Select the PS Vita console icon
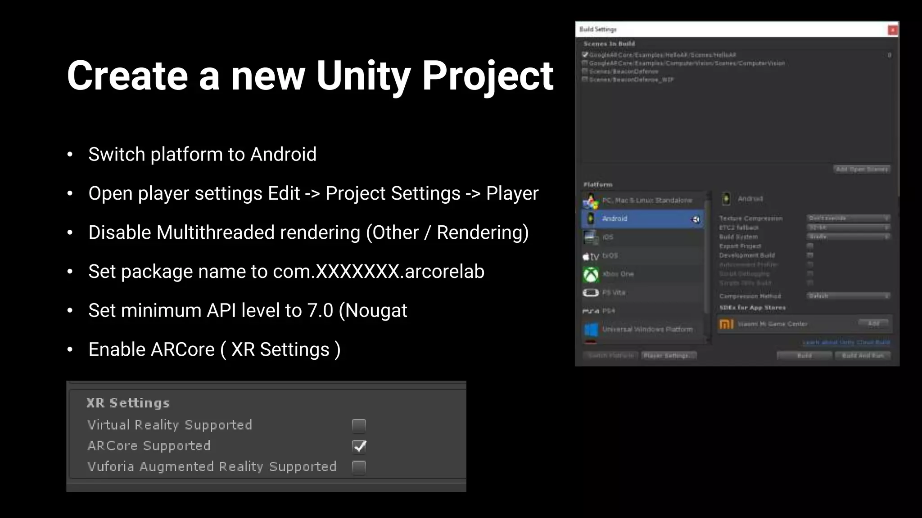Image resolution: width=922 pixels, height=518 pixels. pos(591,293)
